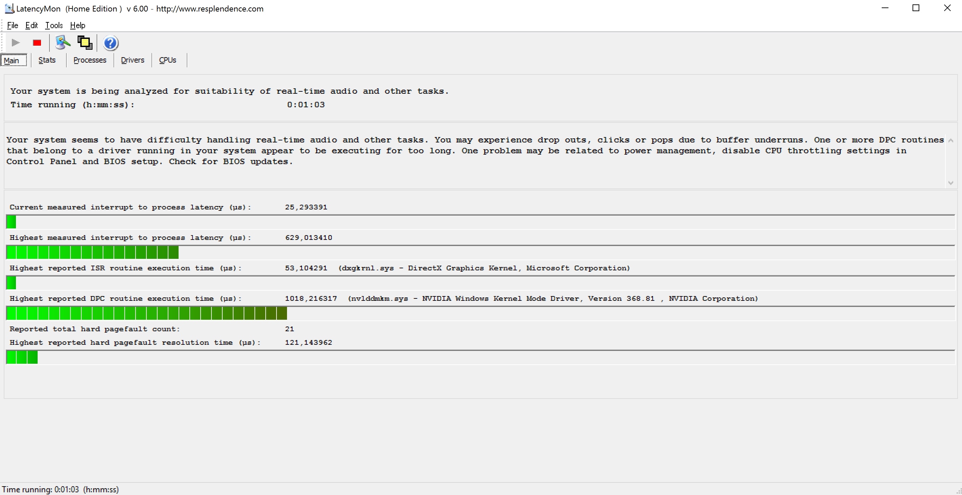Open the Help menu

(78, 25)
